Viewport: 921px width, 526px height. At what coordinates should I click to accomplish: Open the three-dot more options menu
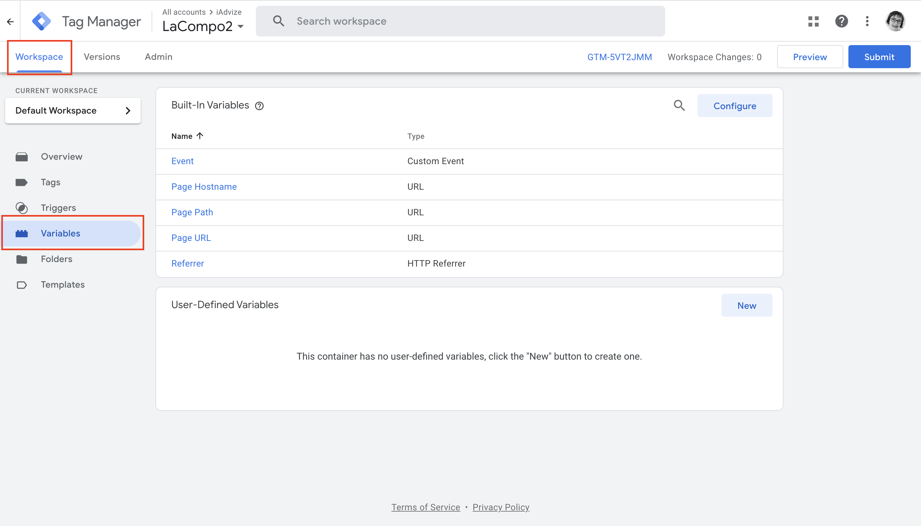(867, 21)
